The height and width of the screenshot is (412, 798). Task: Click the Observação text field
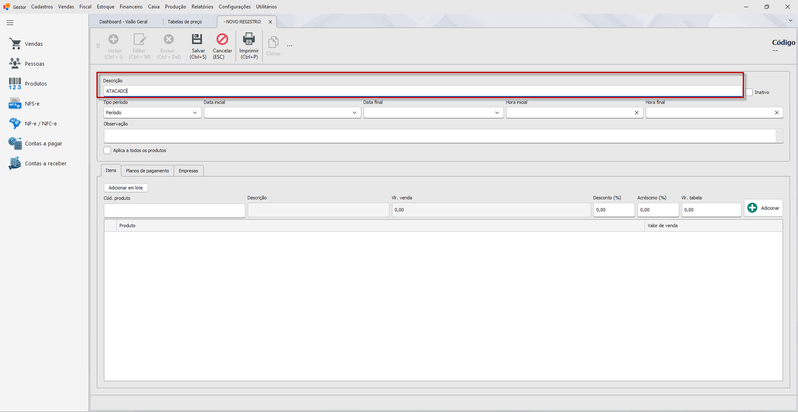click(440, 136)
